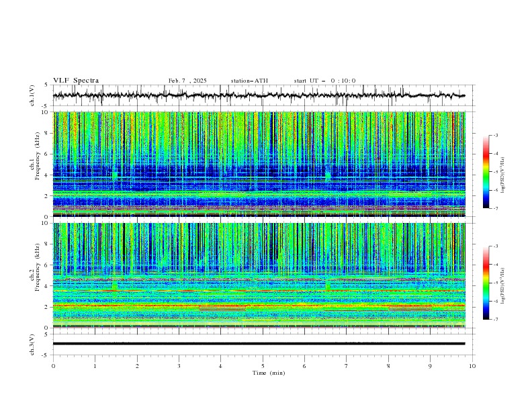The image size is (532, 411).
Task: Click the "Time (min)" axis label
Action: click(269, 373)
